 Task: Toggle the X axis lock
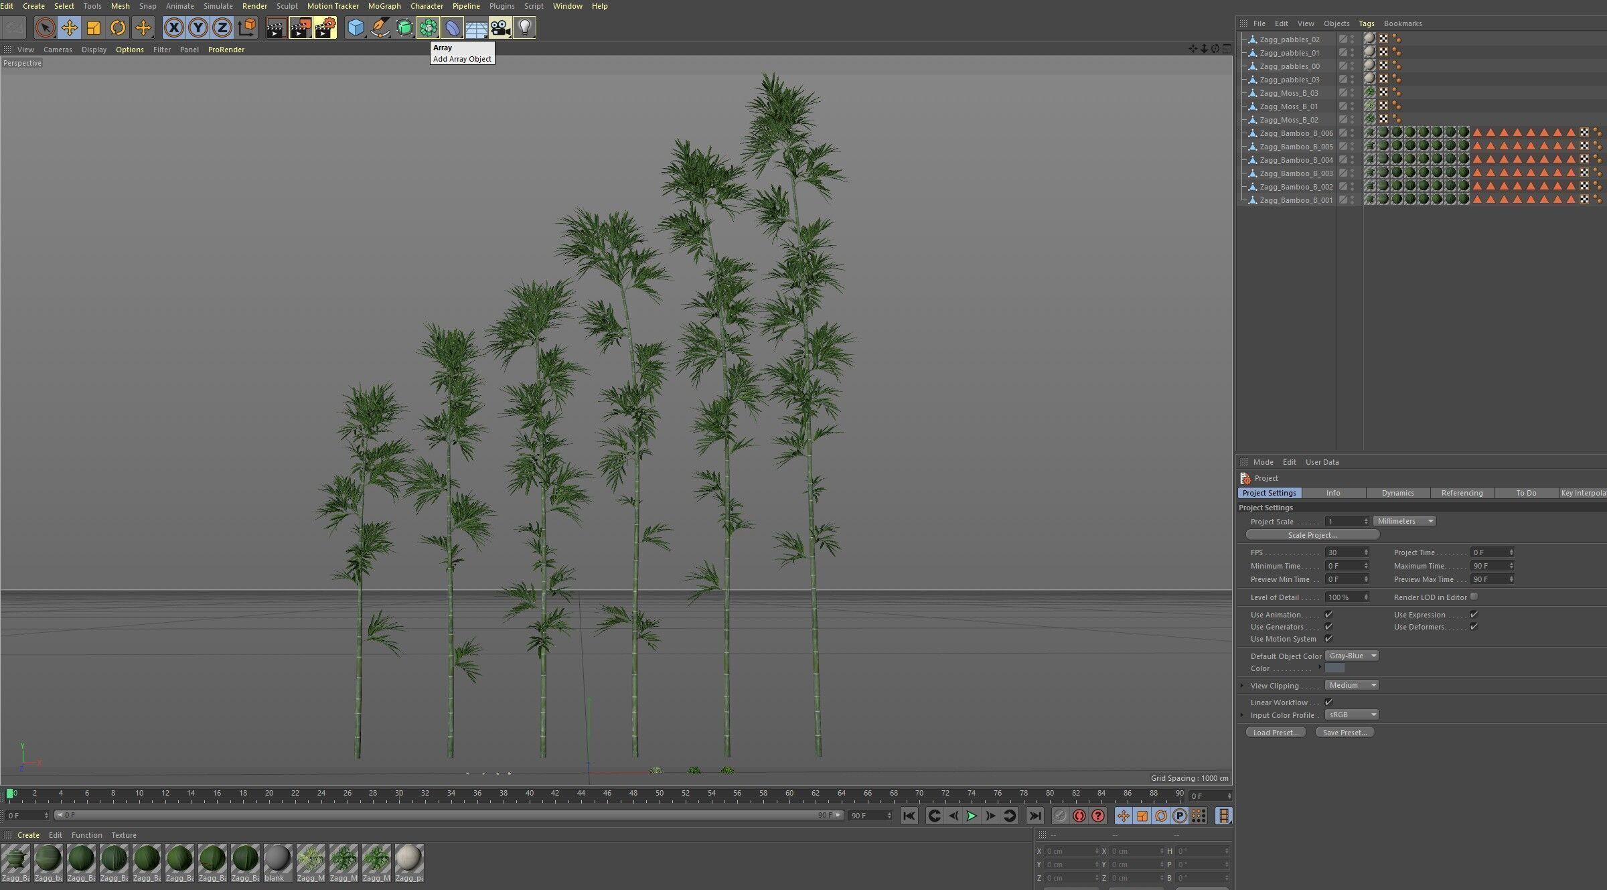click(174, 27)
